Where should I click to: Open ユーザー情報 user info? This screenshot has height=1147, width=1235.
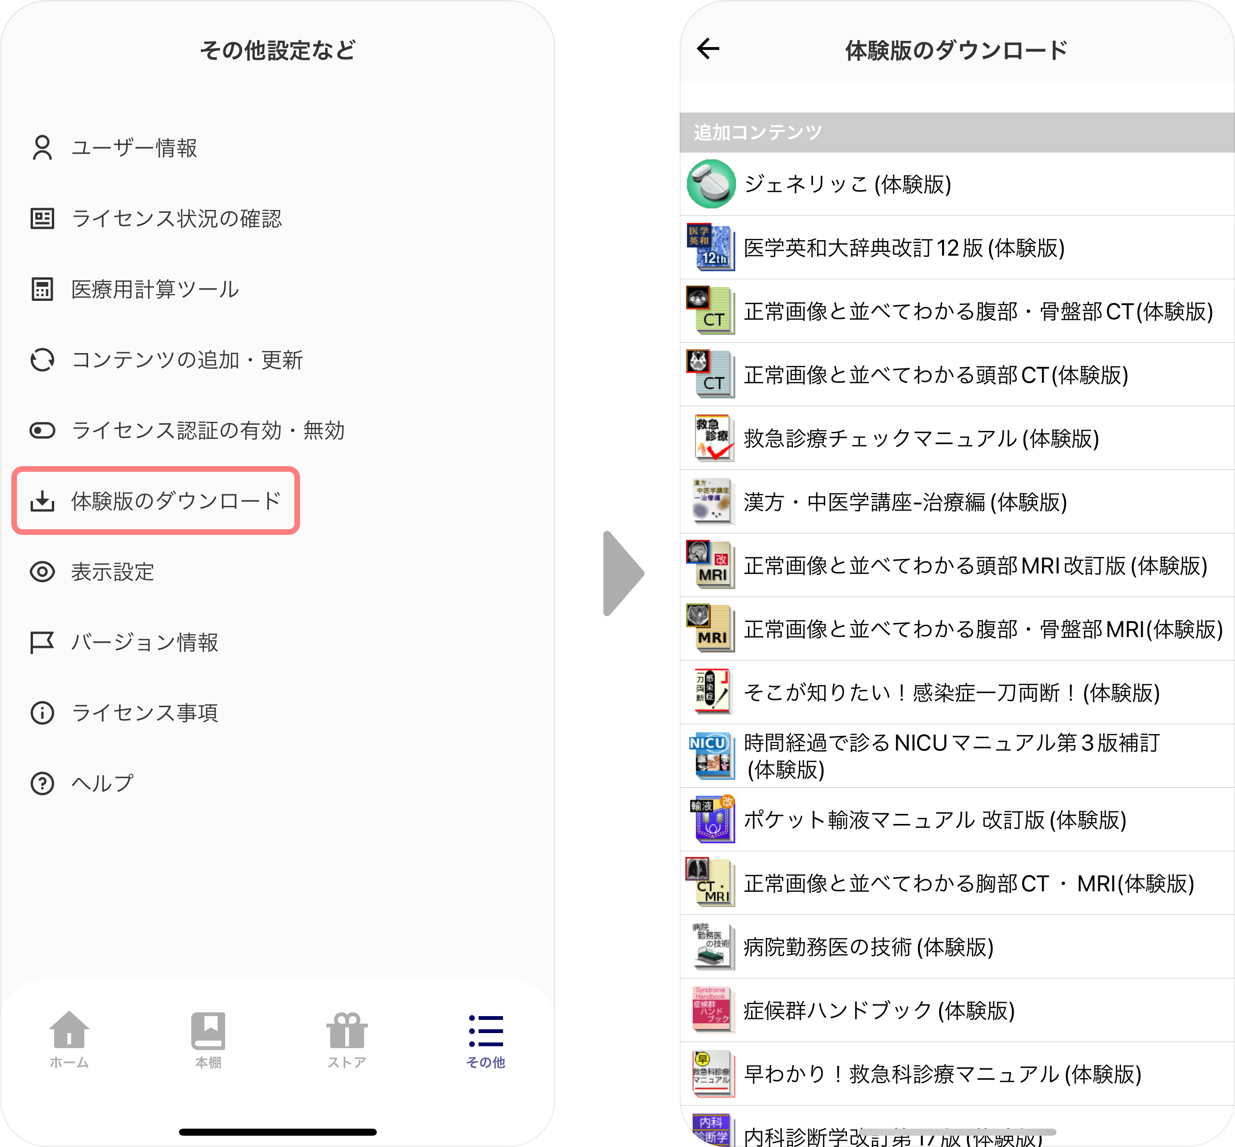(133, 148)
